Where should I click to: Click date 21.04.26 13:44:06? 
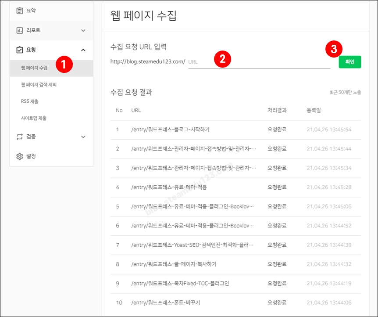click(329, 303)
